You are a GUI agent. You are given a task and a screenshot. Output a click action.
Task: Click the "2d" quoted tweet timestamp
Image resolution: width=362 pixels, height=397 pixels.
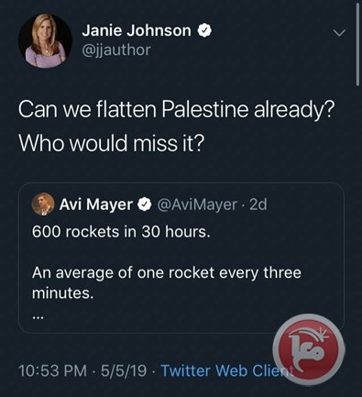coord(258,204)
